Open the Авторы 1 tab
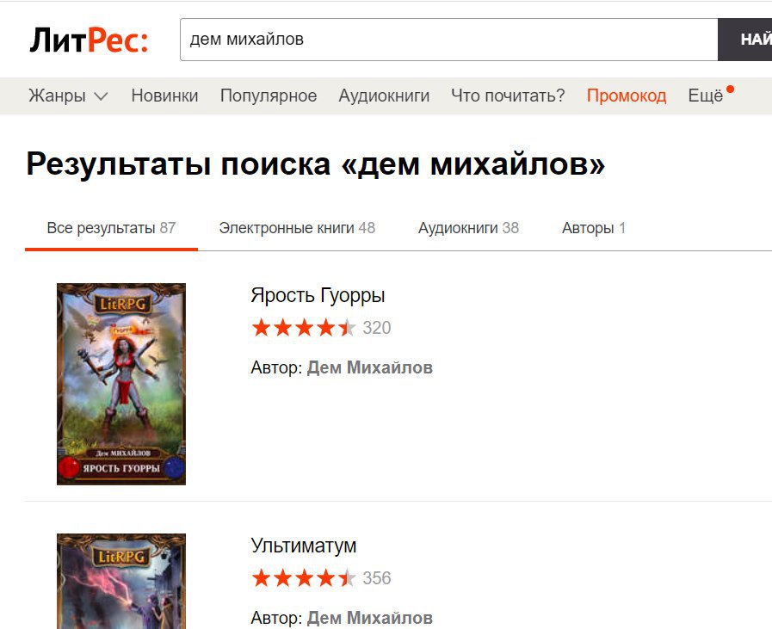Screen dimensions: 772x629 (x=593, y=228)
